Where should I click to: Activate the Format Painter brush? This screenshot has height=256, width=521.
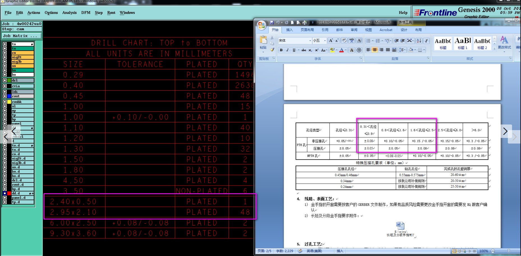pyautogui.click(x=272, y=50)
